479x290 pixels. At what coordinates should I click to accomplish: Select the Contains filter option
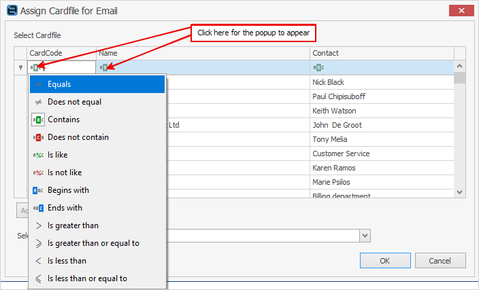(x=97, y=120)
